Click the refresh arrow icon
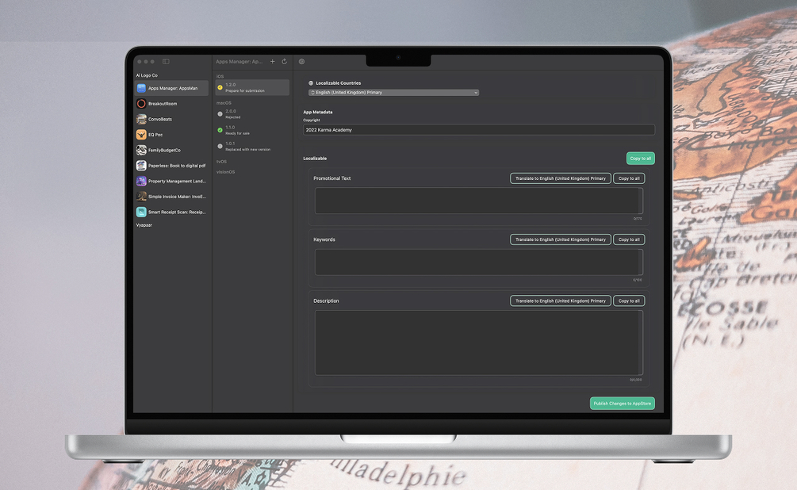 tap(284, 62)
